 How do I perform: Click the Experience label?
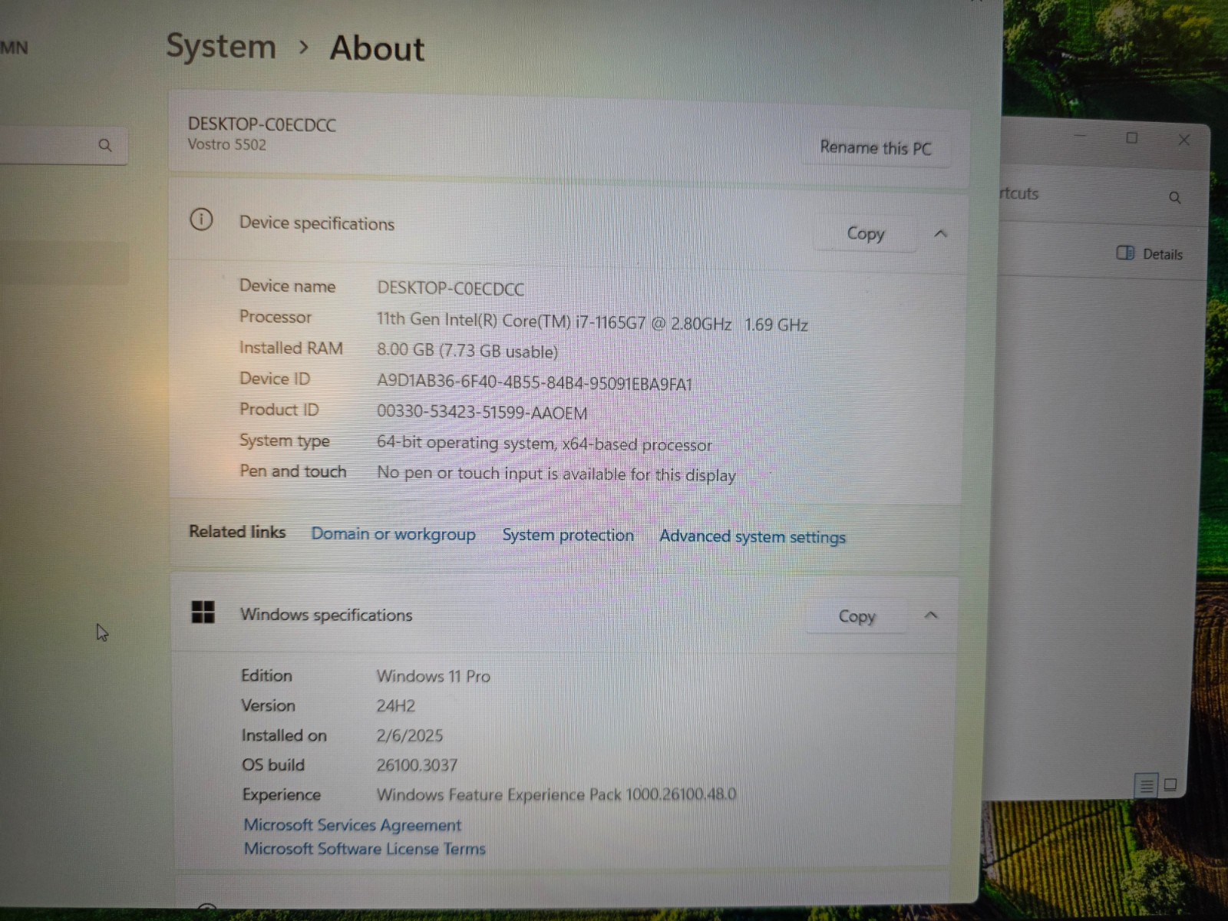click(281, 794)
